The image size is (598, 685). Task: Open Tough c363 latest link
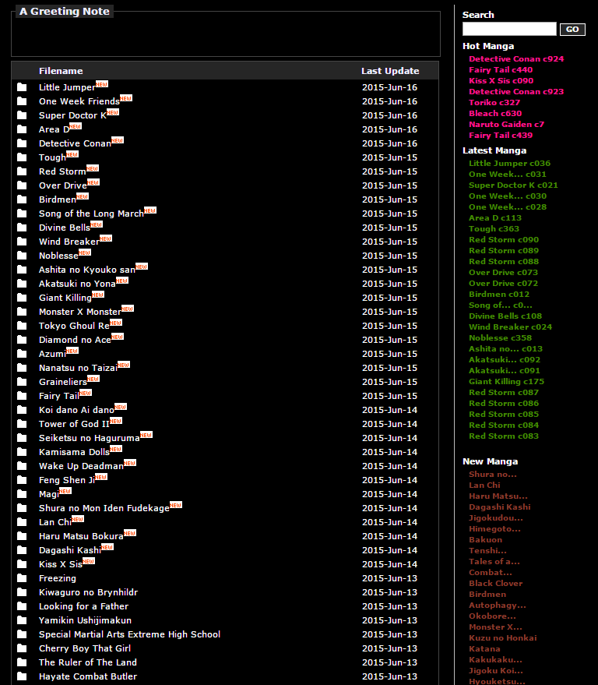click(x=494, y=228)
